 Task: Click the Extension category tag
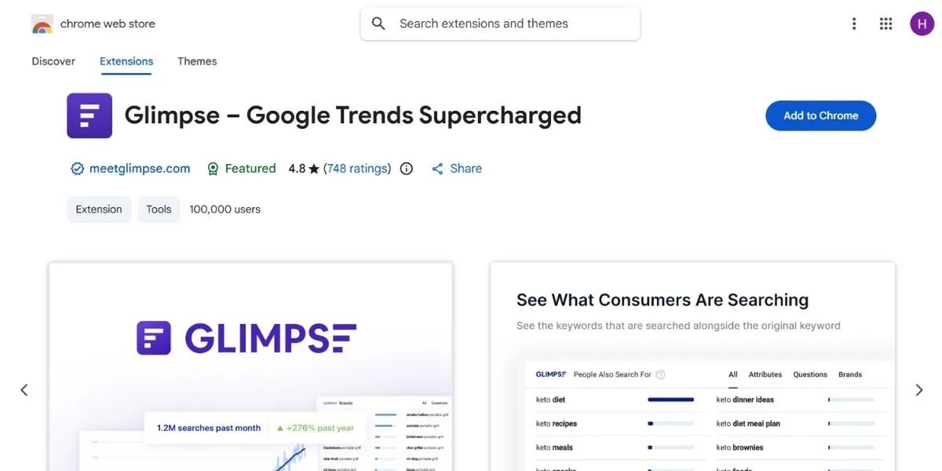tap(98, 209)
